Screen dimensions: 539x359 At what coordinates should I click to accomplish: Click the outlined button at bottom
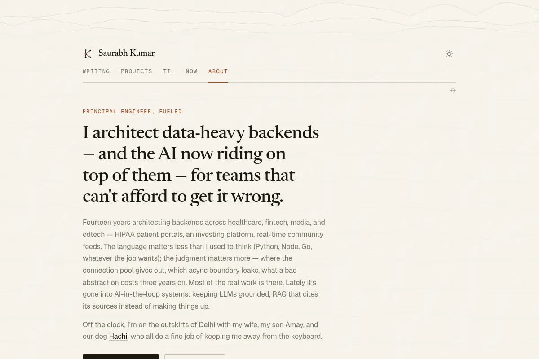pos(195,357)
